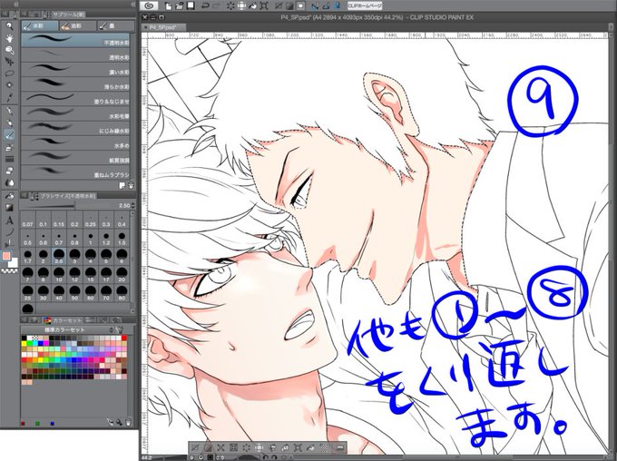Select the 重ねムラブラシ brush

pos(75,172)
